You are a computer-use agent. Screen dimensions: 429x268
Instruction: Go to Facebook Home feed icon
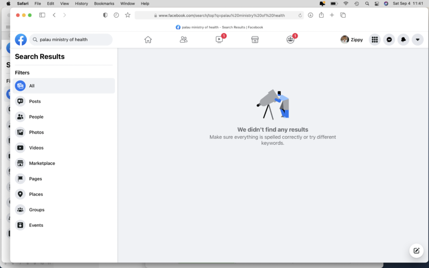(x=148, y=40)
